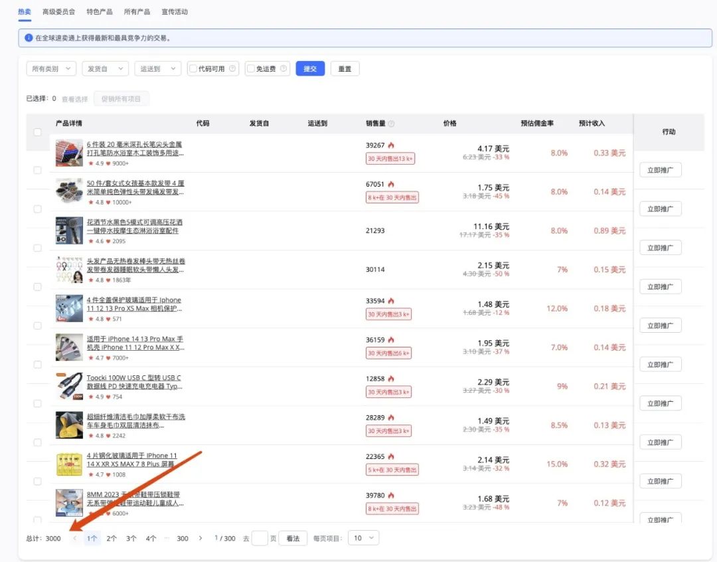
Task: Click the 查看选择 link
Action: (74, 99)
